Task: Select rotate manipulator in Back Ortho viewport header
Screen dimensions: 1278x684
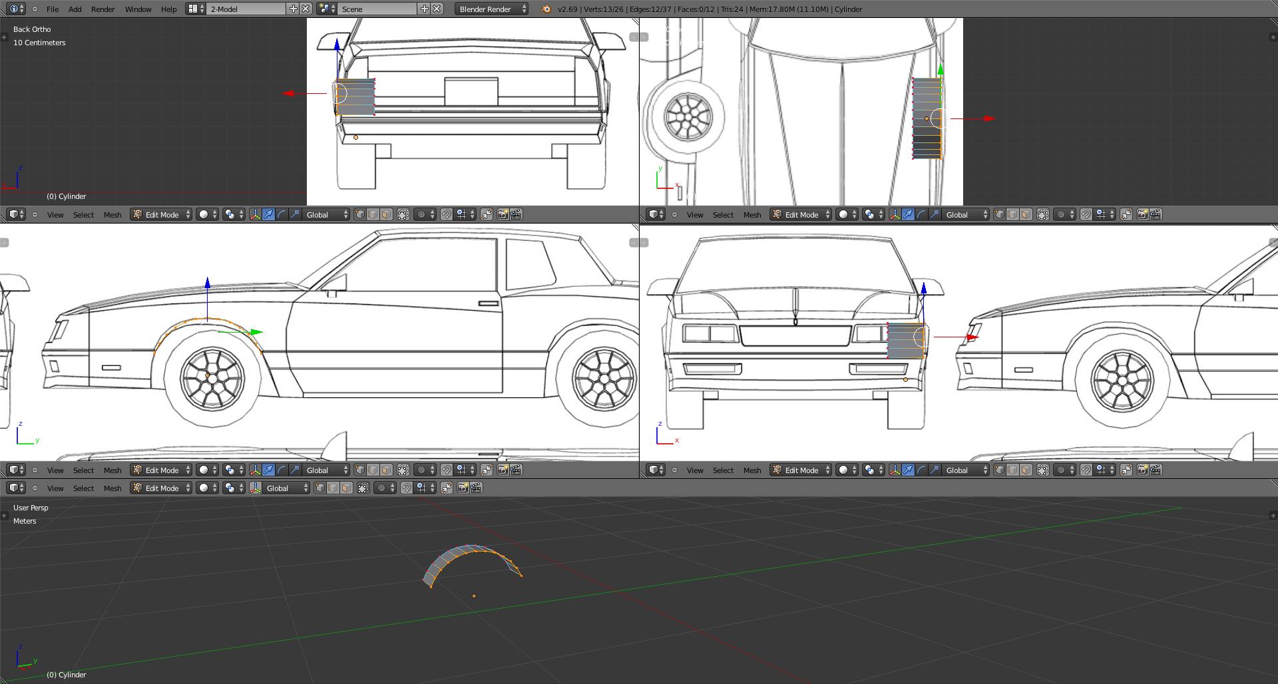Action: click(282, 214)
